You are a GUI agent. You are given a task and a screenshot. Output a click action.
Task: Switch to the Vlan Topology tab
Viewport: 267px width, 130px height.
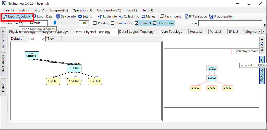pyautogui.click(x=172, y=32)
